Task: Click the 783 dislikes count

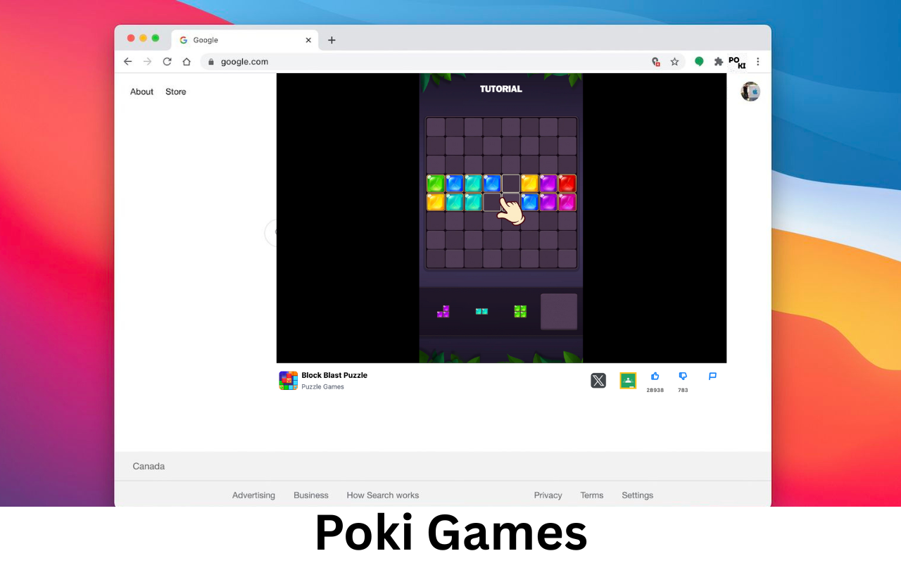Action: (x=683, y=390)
